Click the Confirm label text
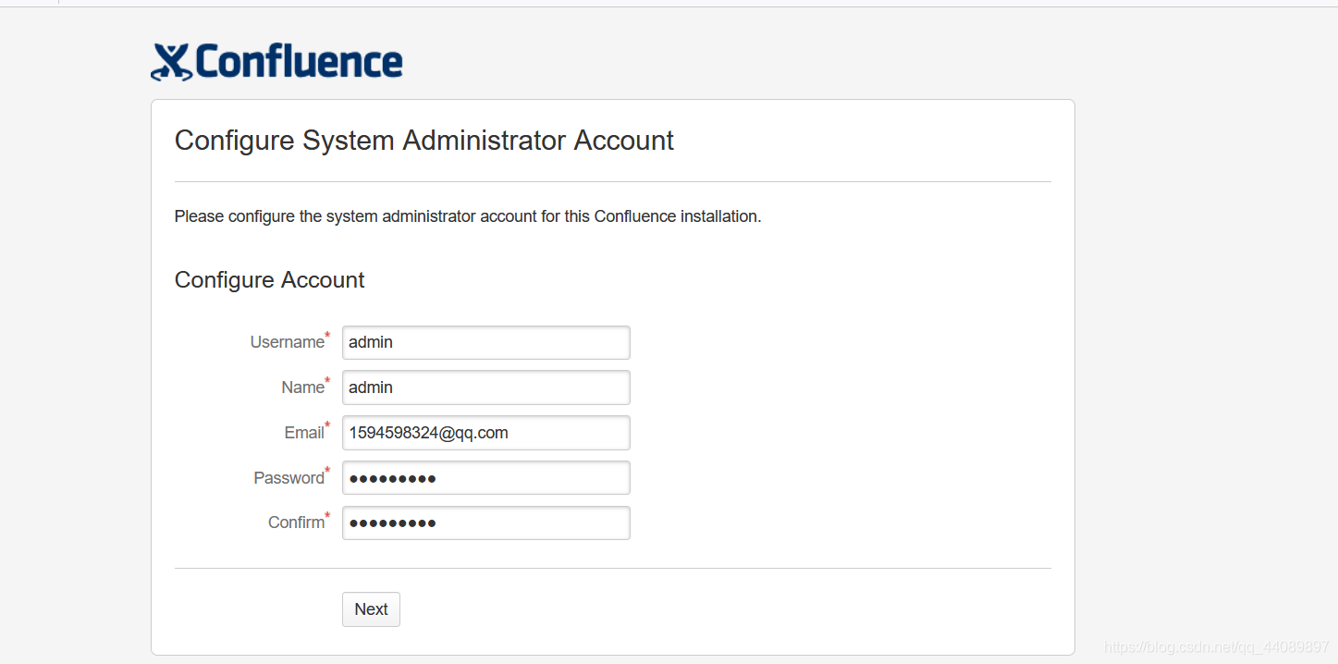The image size is (1338, 664). [x=297, y=523]
